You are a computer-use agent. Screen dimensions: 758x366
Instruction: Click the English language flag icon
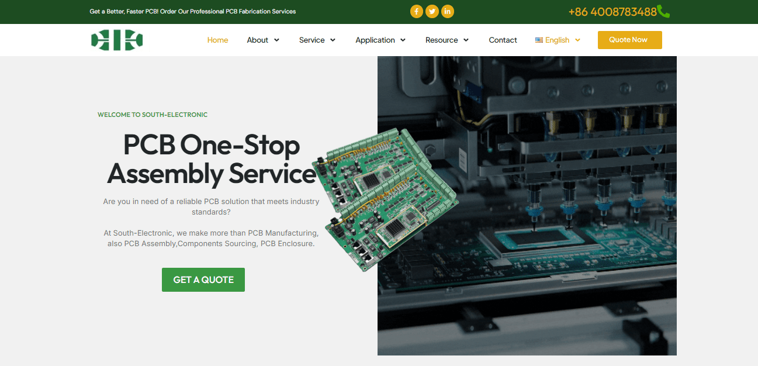coord(539,40)
